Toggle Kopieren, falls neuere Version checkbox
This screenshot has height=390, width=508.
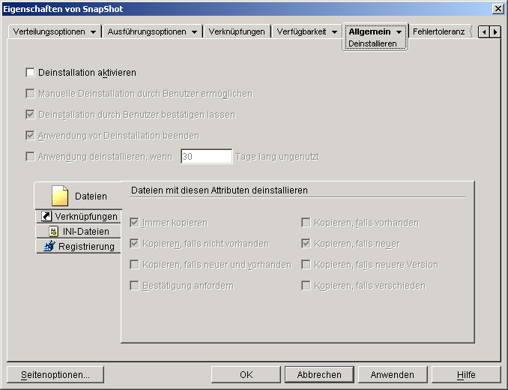coord(306,265)
